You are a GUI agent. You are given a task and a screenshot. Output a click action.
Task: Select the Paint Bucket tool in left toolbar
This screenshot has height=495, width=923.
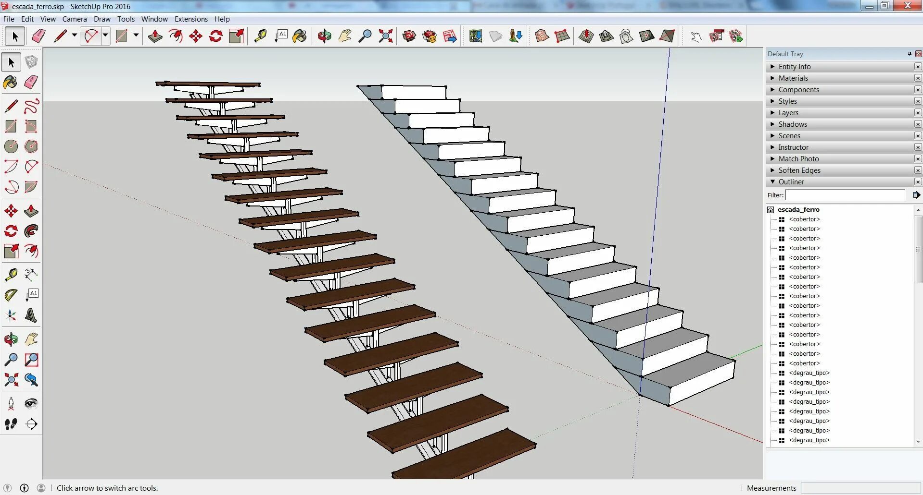(x=11, y=82)
